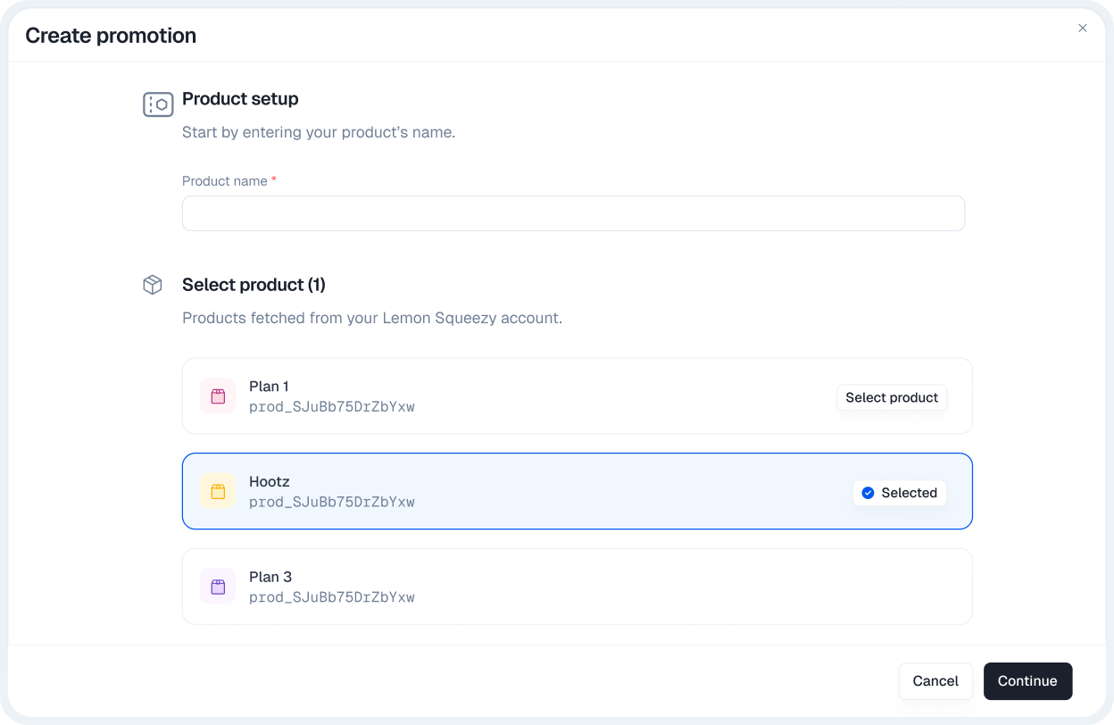Click the purple Plan 3 package icon
This screenshot has height=725, width=1114.
click(x=218, y=587)
